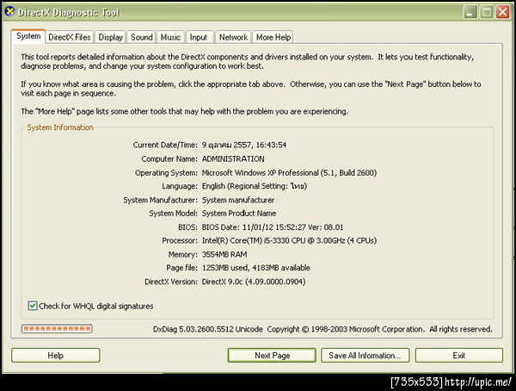Click the DirectX icon in title bar
The height and width of the screenshot is (391, 516).
[9, 11]
